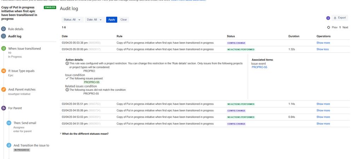The width and height of the screenshot is (353, 159).
Task: Select the Transition the issue action icon
Action: click(x=9, y=145)
